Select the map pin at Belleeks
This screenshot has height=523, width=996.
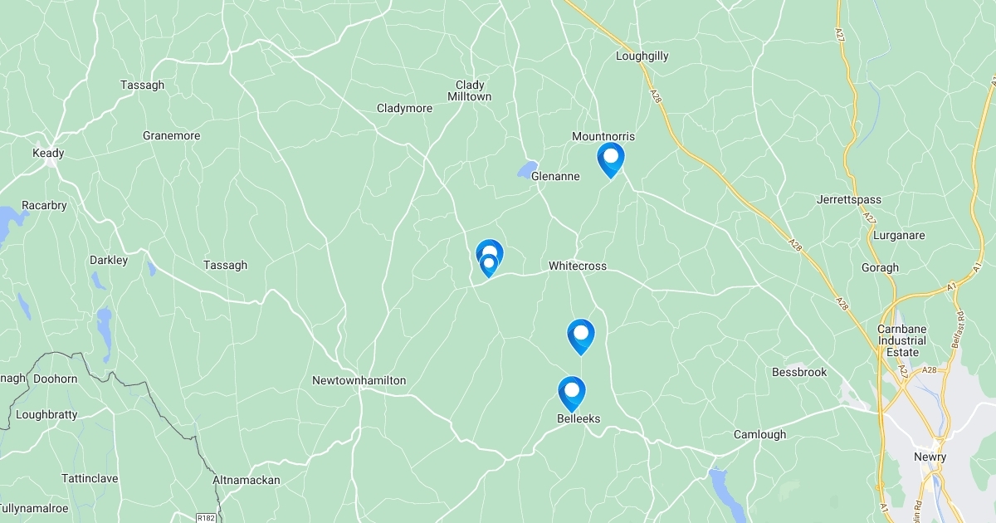click(x=572, y=393)
